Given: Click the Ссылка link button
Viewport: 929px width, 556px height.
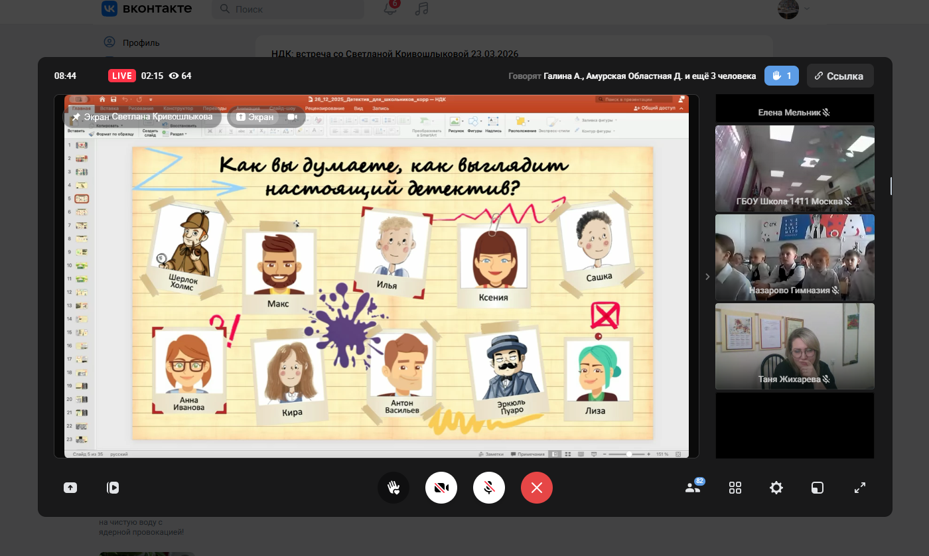Looking at the screenshot, I should [840, 76].
